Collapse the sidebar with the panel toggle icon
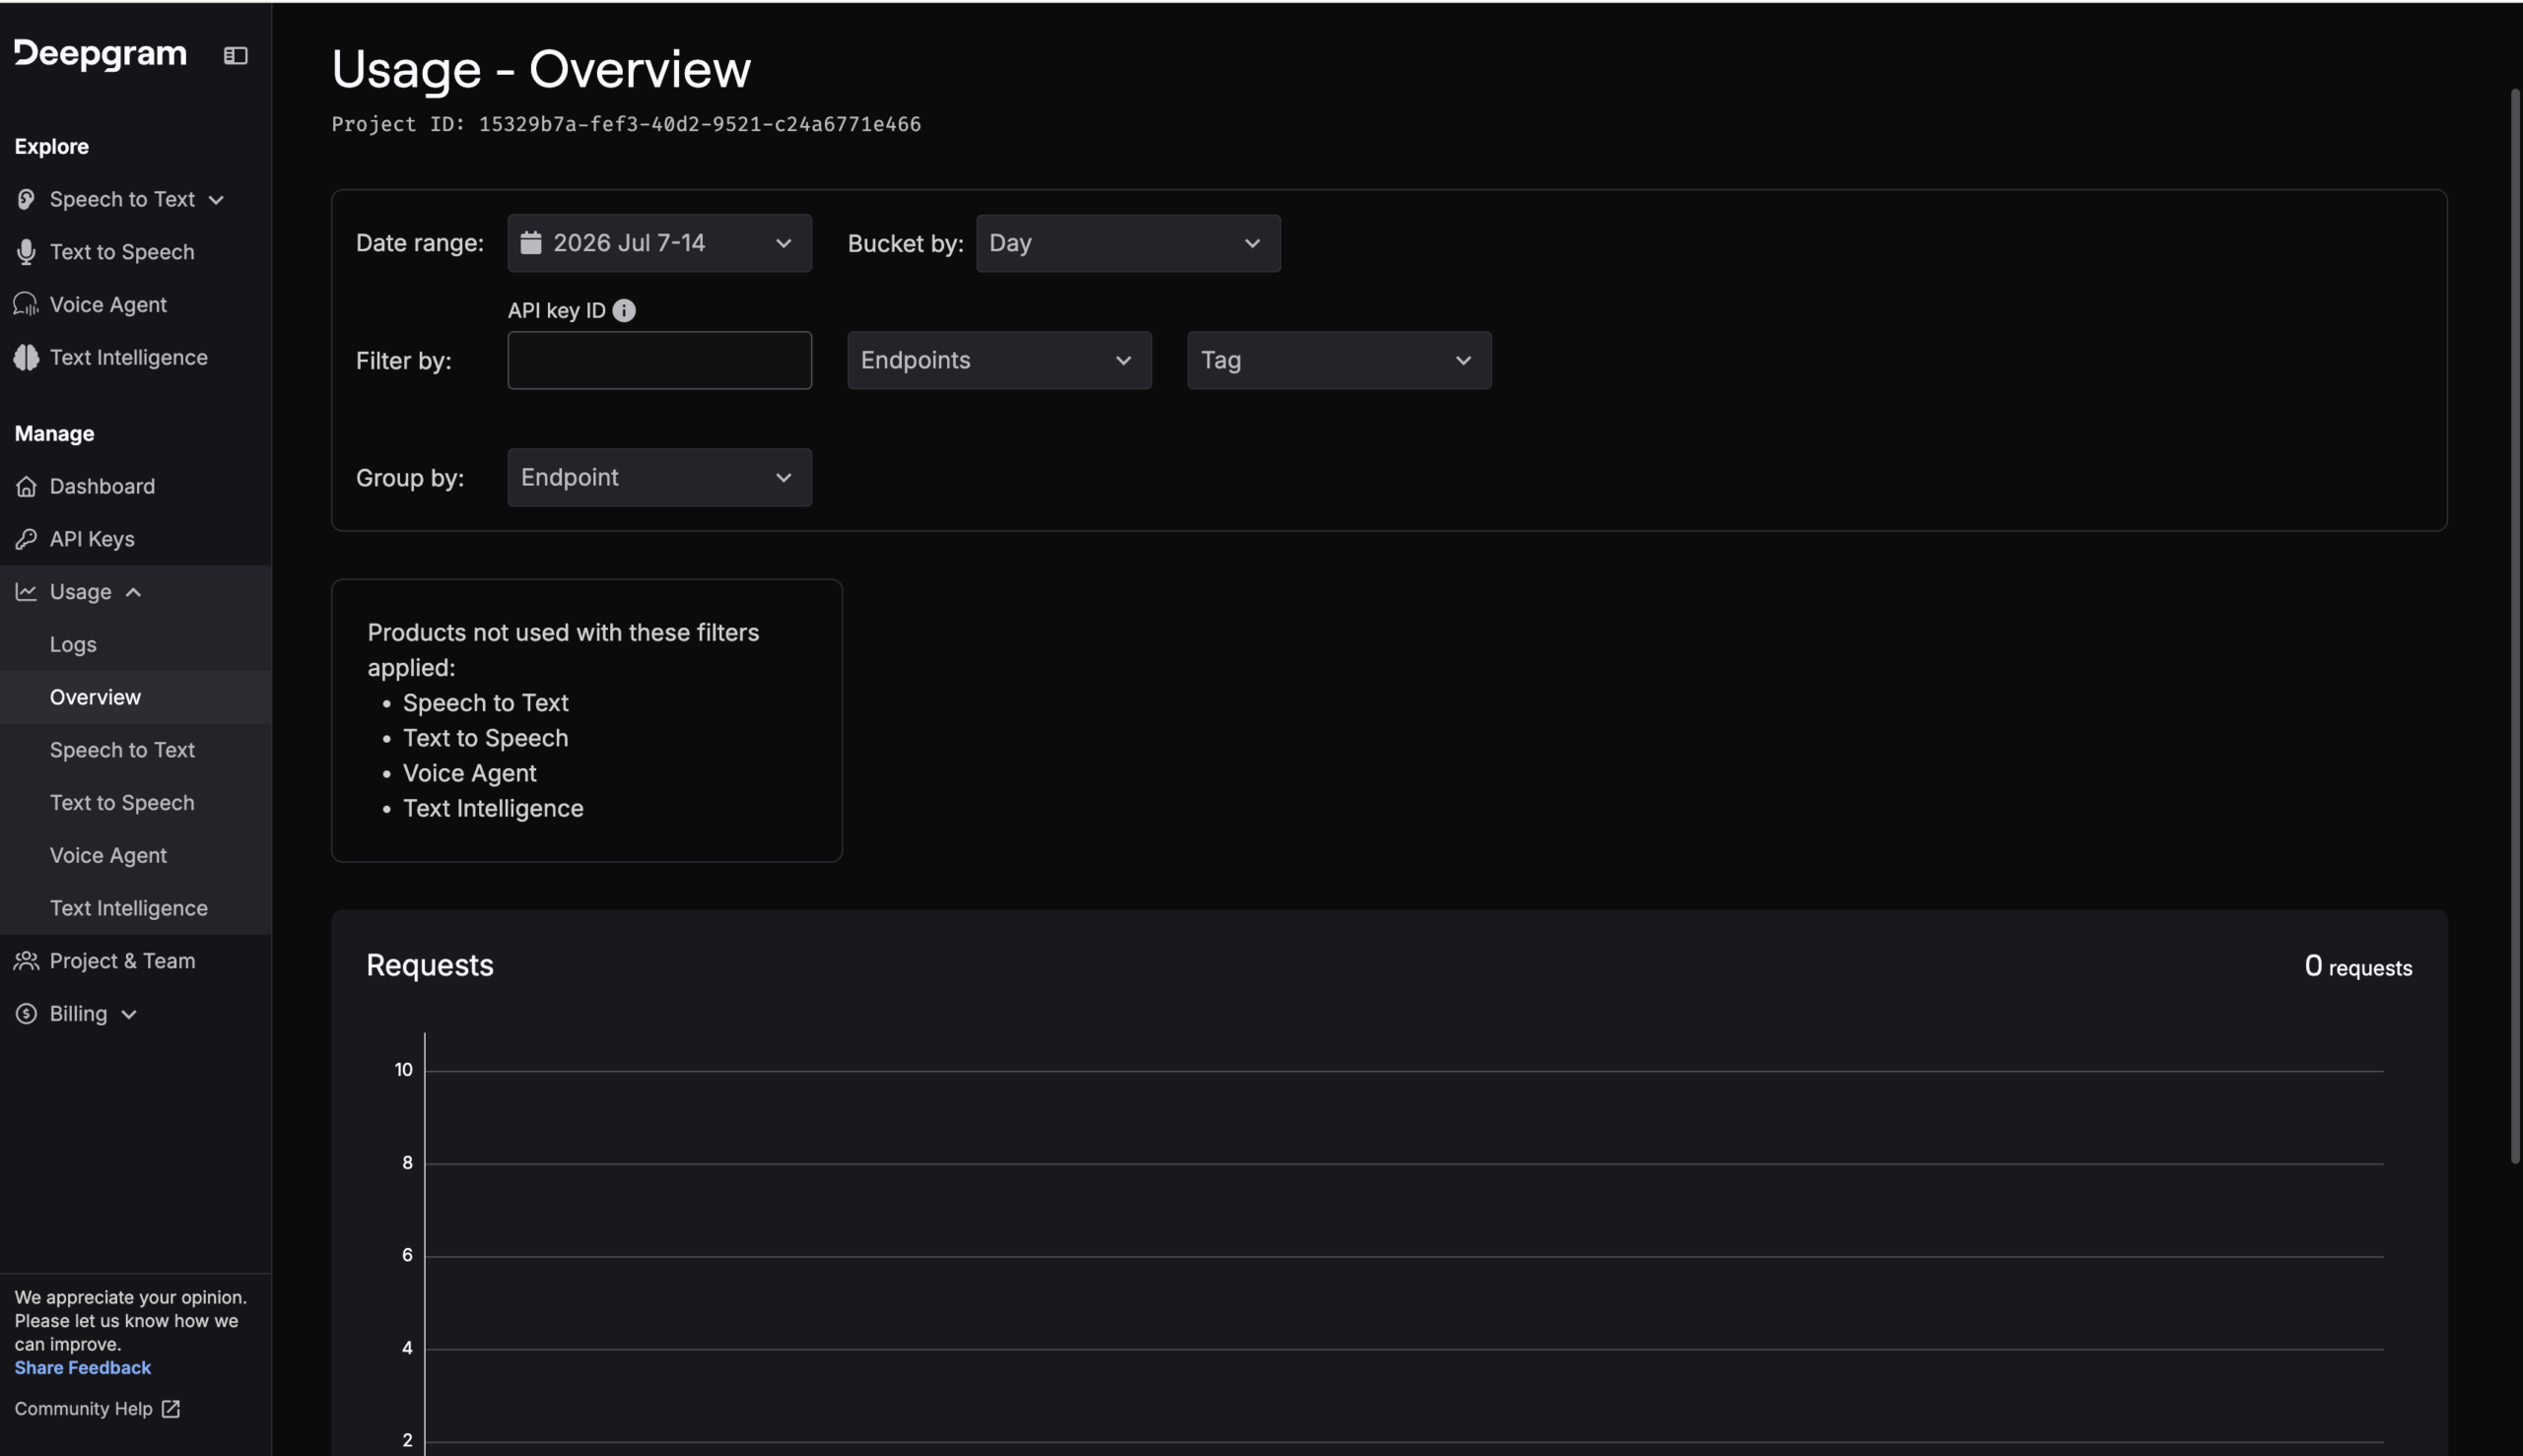The height and width of the screenshot is (1456, 2523). tap(236, 55)
